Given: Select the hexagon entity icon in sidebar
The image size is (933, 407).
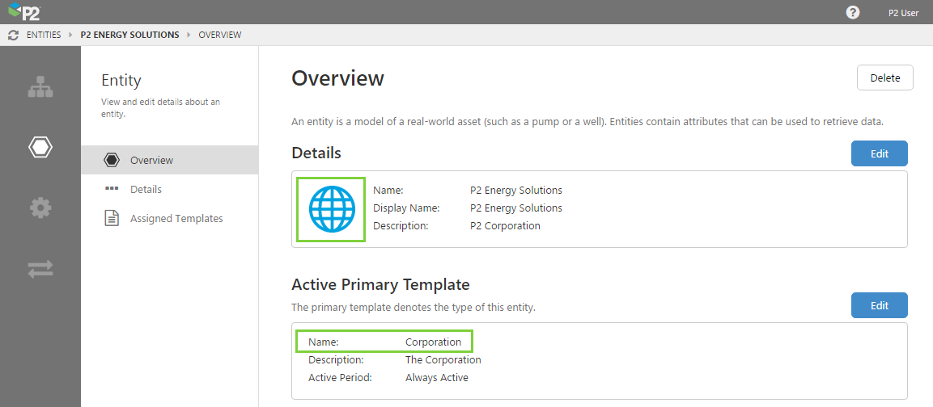Looking at the screenshot, I should 40,147.
